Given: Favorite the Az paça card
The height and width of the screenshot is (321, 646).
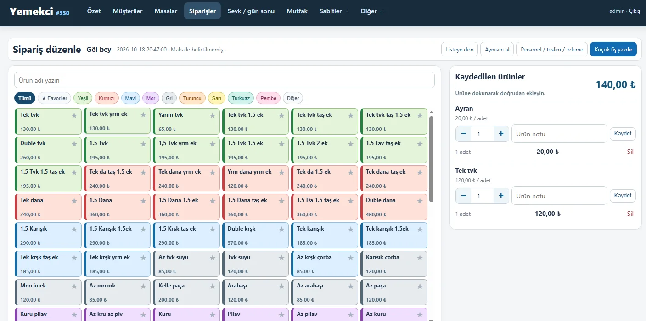Looking at the screenshot, I should click(420, 287).
